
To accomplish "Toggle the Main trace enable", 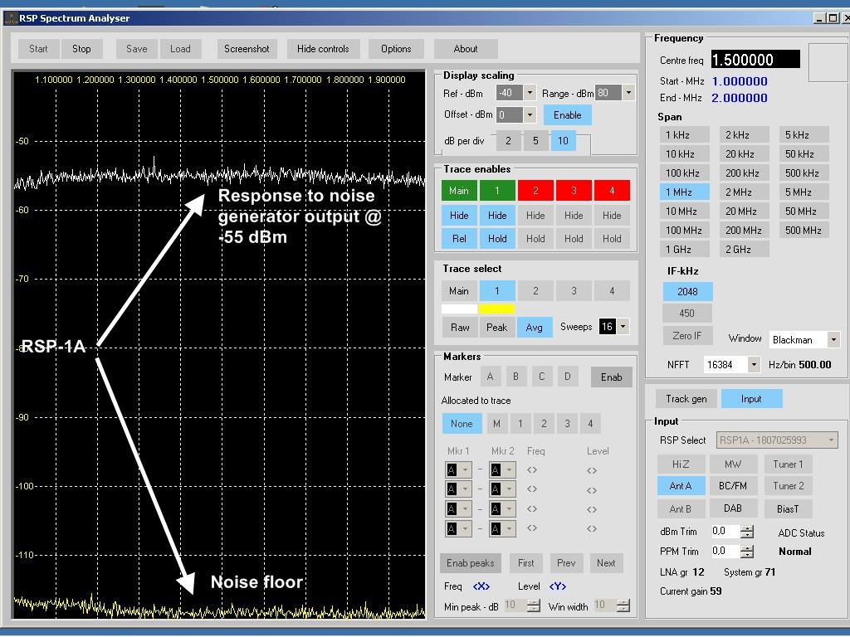I will [458, 191].
